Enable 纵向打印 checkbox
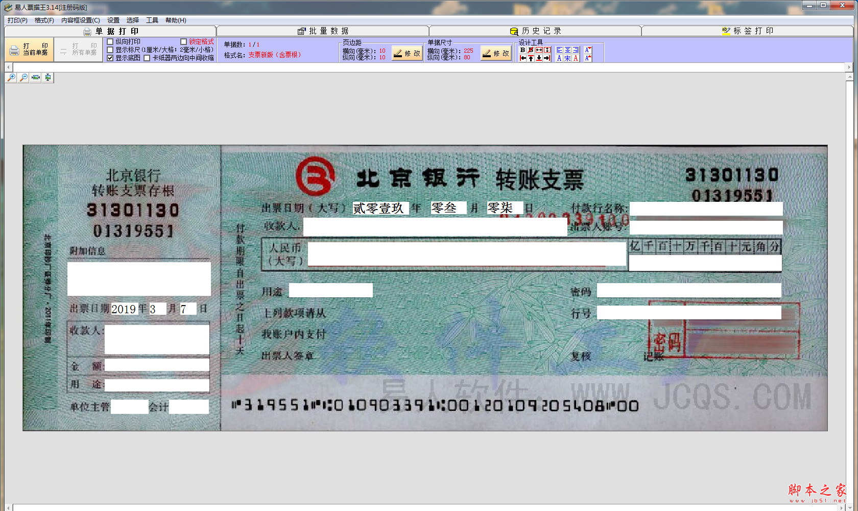858x511 pixels. coord(110,42)
